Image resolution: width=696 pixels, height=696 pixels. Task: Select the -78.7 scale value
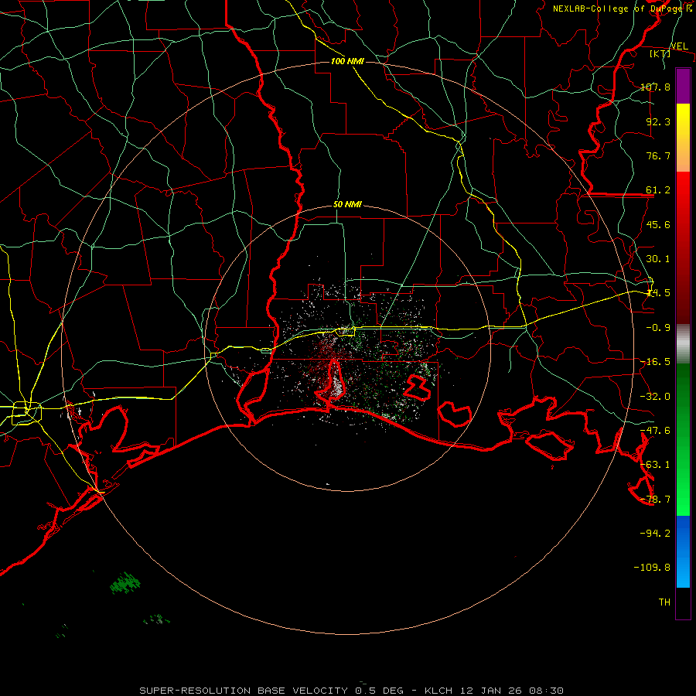pyautogui.click(x=655, y=500)
